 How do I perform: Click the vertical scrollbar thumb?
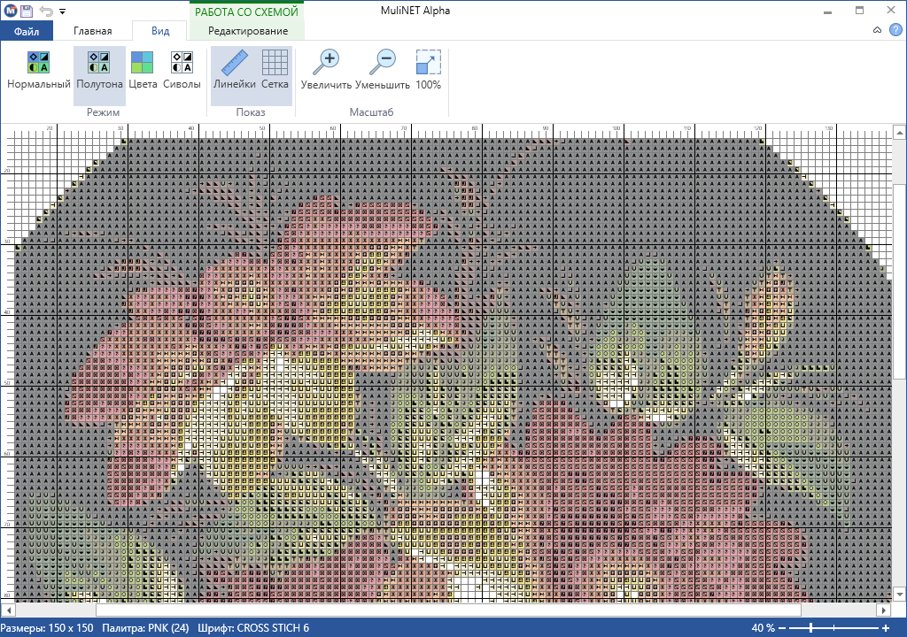[x=900, y=282]
